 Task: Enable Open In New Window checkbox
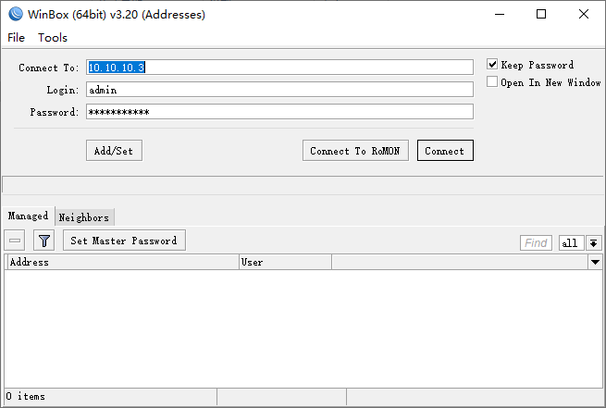click(492, 82)
